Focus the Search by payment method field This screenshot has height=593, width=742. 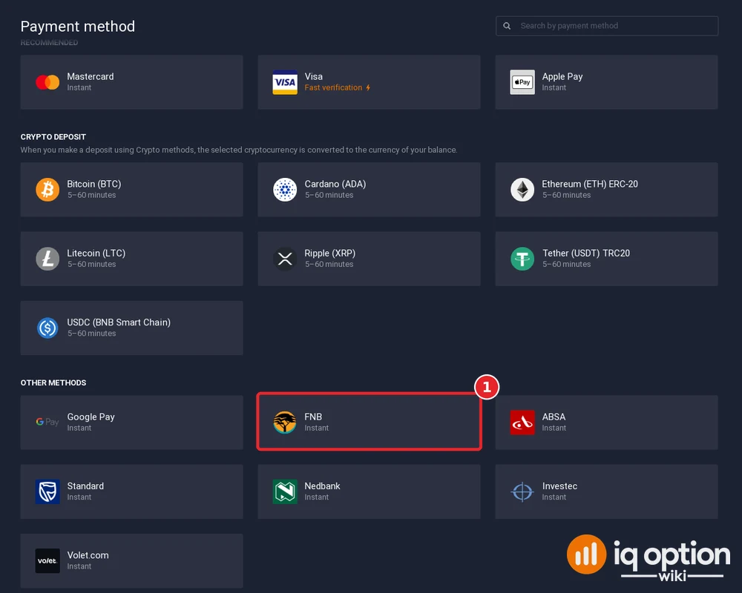(x=607, y=26)
